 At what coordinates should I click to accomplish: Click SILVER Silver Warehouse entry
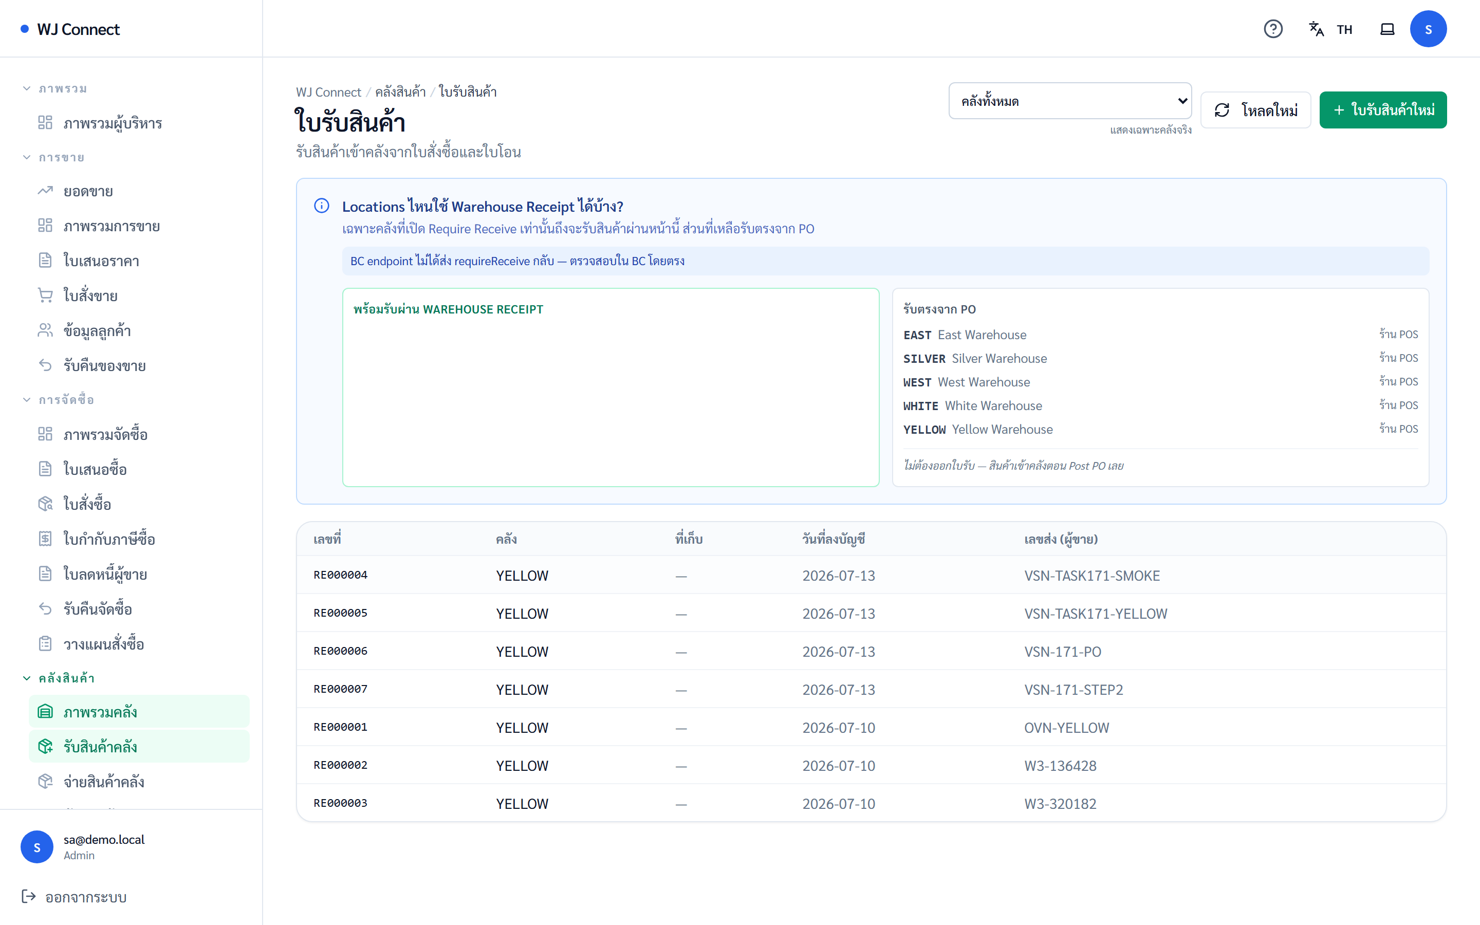coord(1160,359)
